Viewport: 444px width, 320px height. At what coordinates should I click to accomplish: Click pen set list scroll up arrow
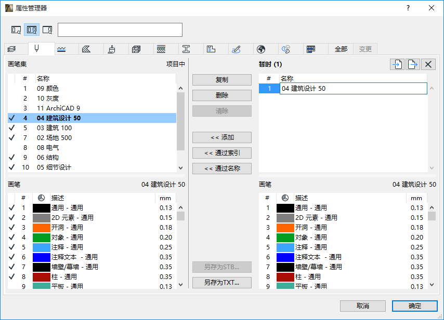[180, 88]
